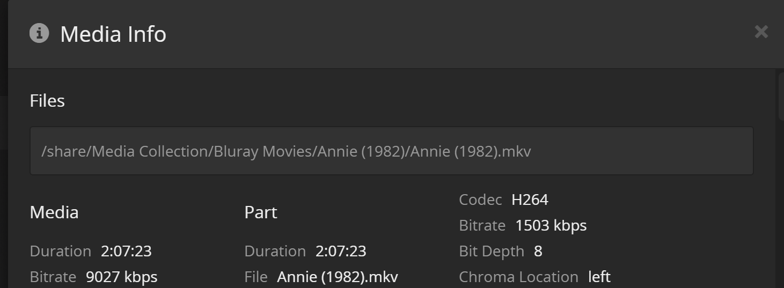Viewport: 784px width, 288px height.
Task: Click the 9027 kbps bitrate value
Action: (x=122, y=277)
